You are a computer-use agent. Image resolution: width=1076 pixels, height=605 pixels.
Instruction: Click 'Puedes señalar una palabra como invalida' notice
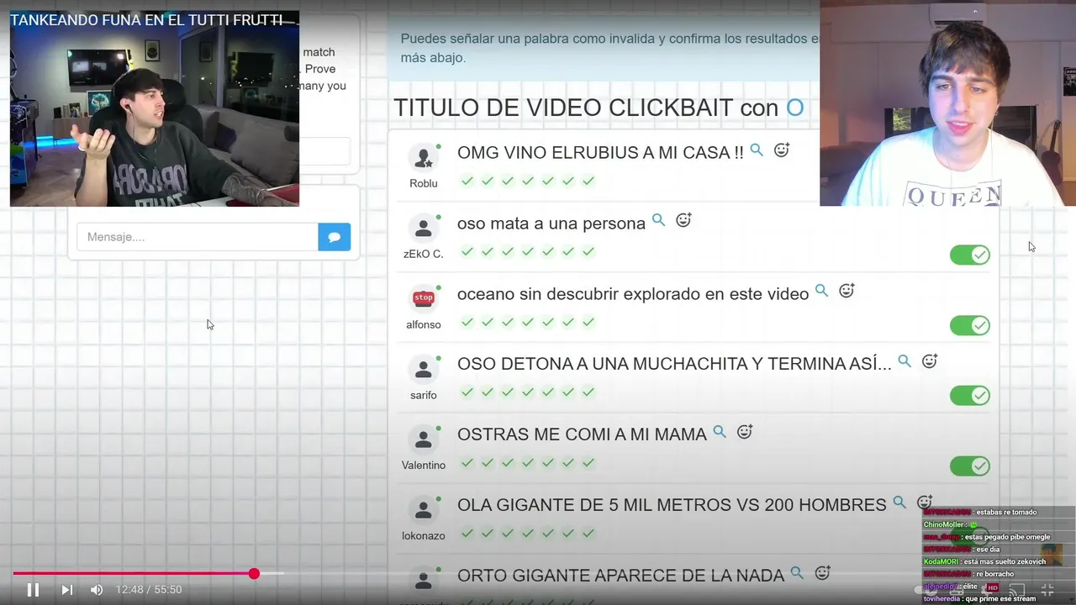(x=609, y=48)
